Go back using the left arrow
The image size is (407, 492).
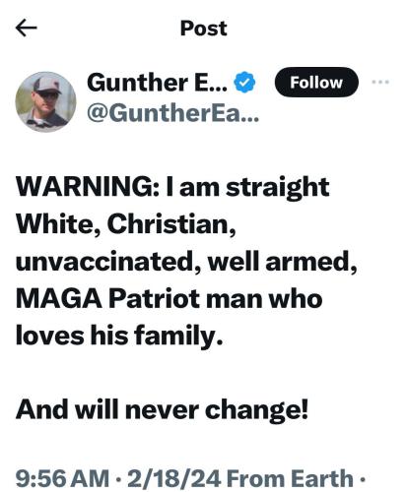27,28
